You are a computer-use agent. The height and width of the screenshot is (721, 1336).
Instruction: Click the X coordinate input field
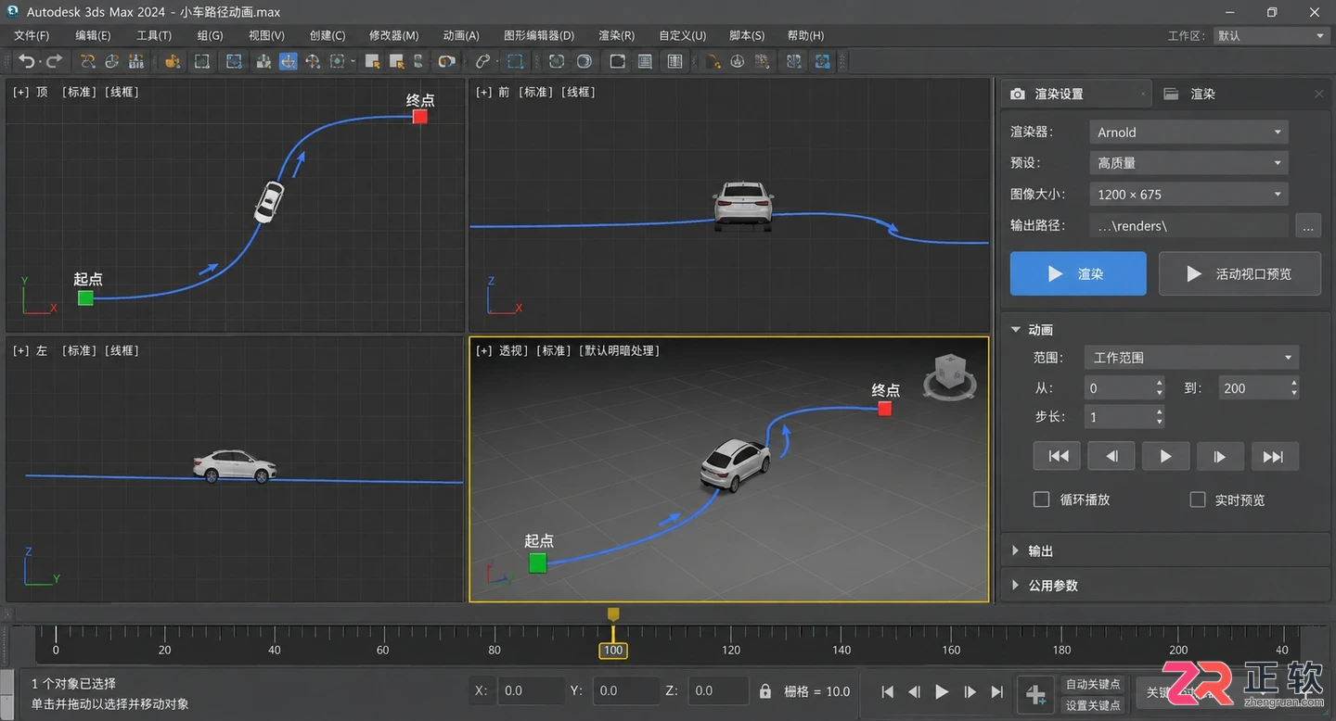[531, 690]
